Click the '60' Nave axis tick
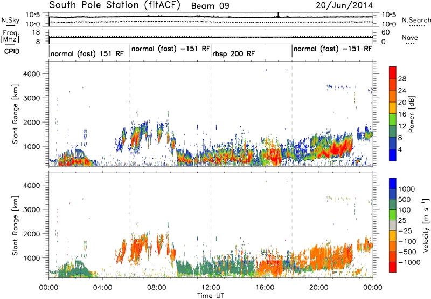 tap(385, 32)
